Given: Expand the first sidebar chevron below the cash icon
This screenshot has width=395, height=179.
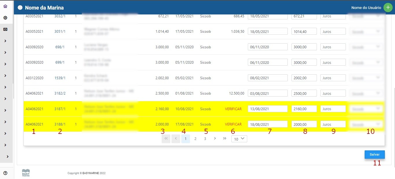Looking at the screenshot, I should [x=5, y=41].
